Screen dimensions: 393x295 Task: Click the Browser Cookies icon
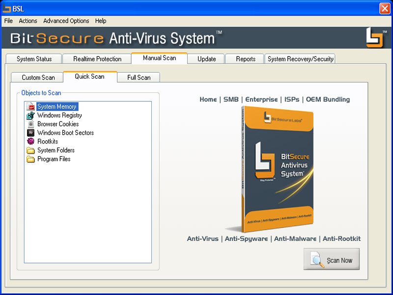coord(30,124)
